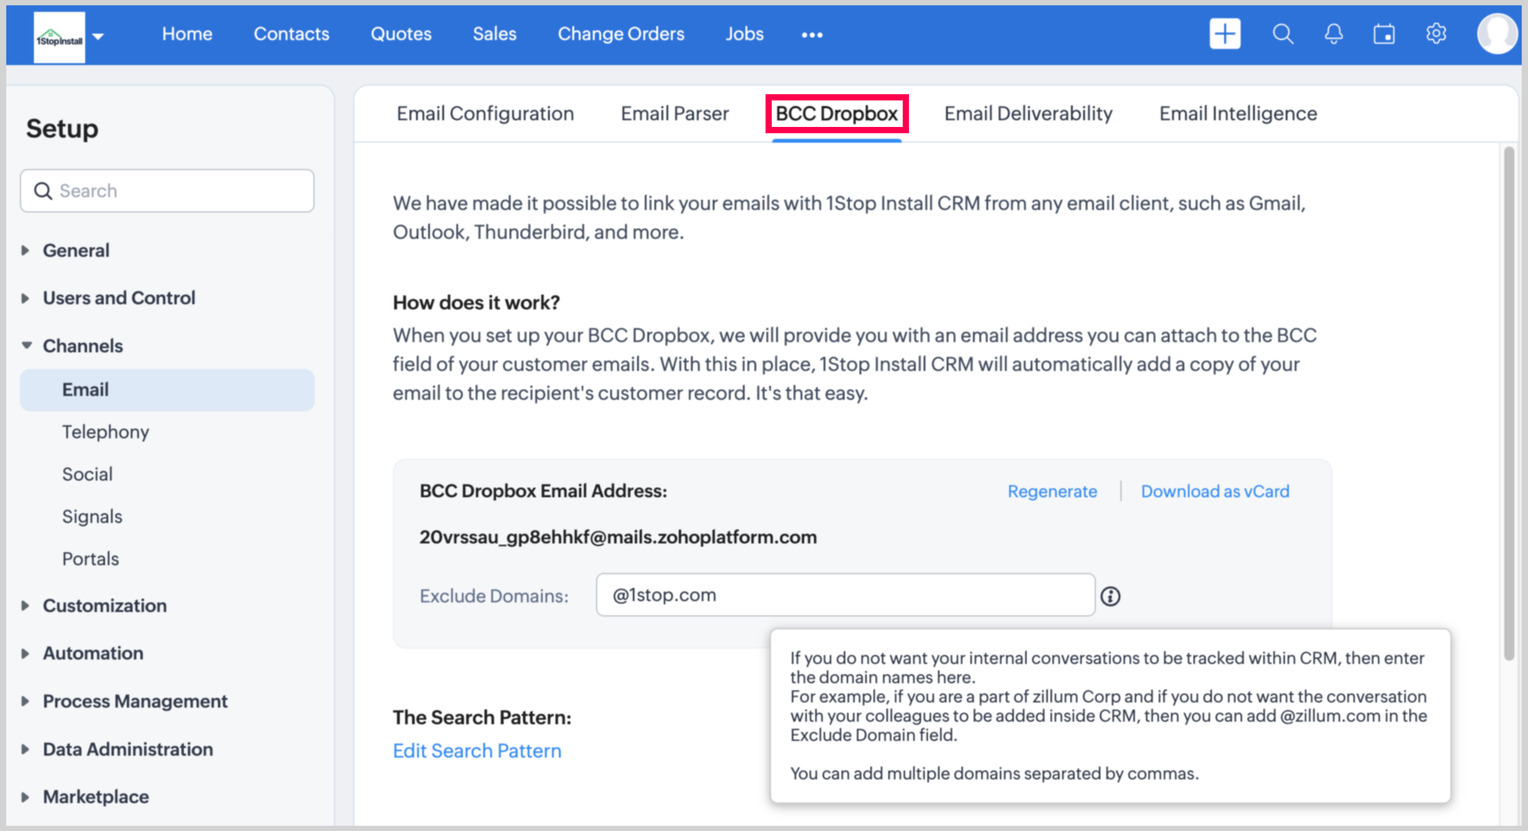Click the plus quick-create icon

click(1225, 33)
